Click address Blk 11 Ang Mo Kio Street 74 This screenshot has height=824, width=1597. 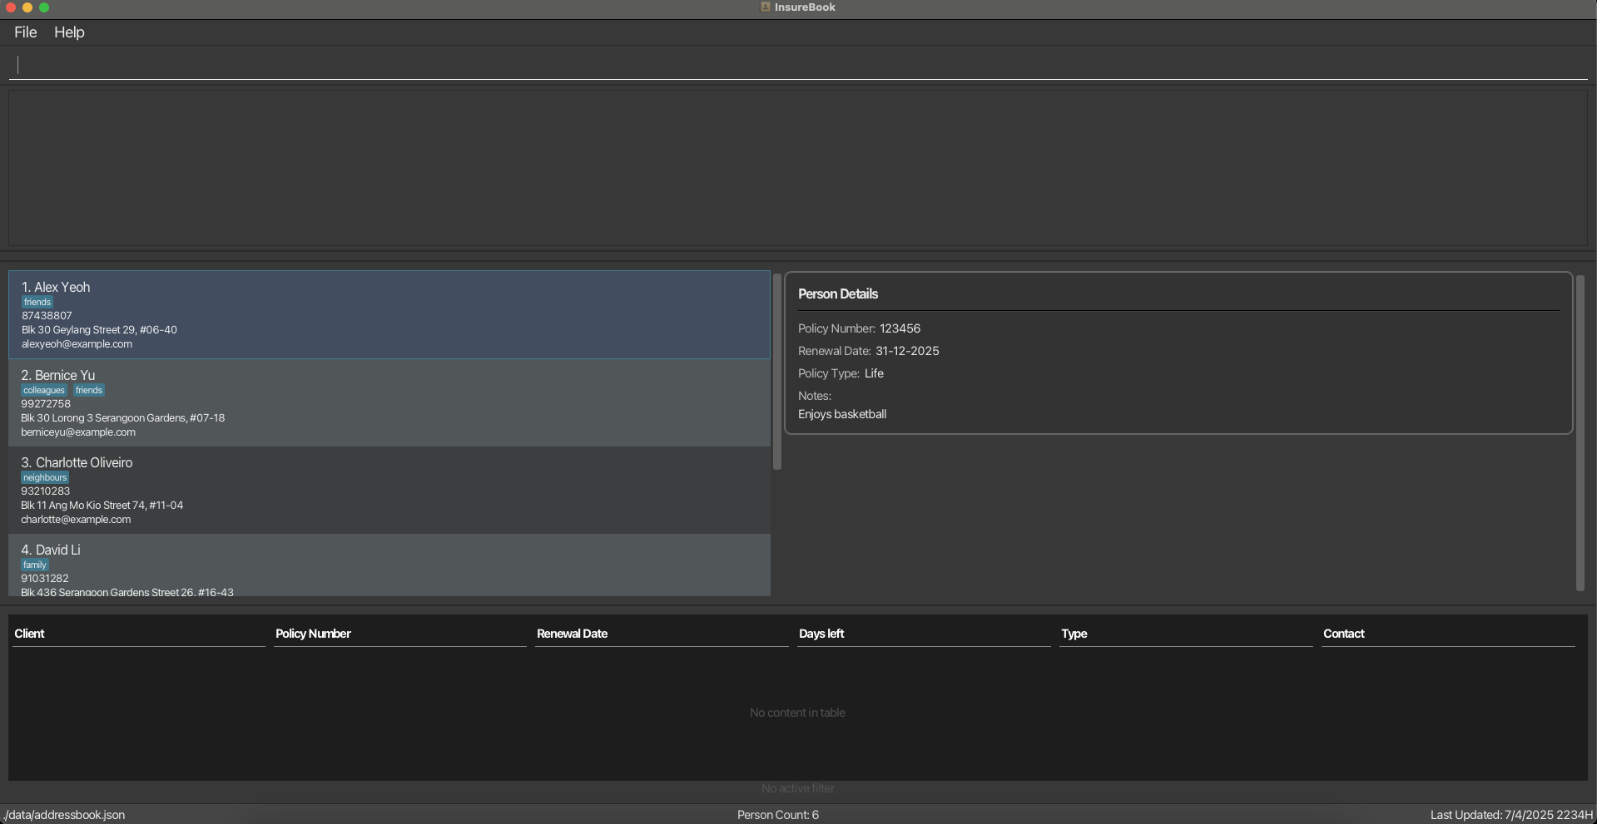pos(102,506)
